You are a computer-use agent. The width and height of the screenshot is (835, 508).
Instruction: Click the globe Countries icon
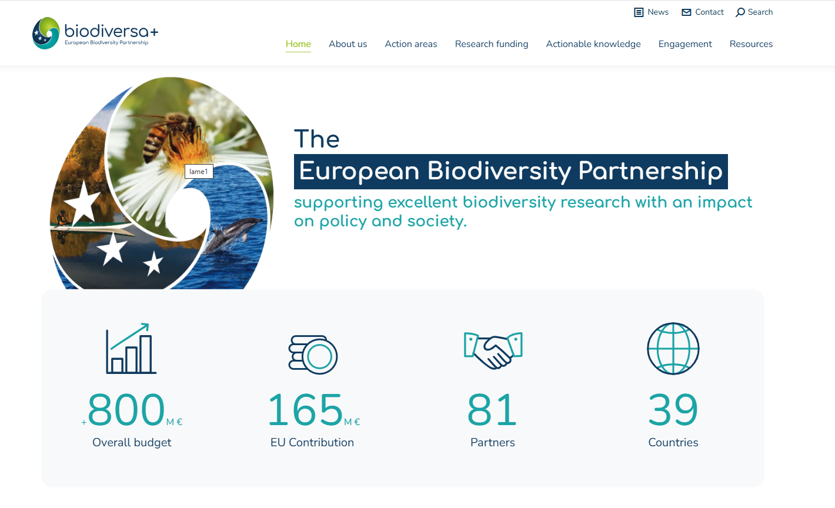point(673,349)
